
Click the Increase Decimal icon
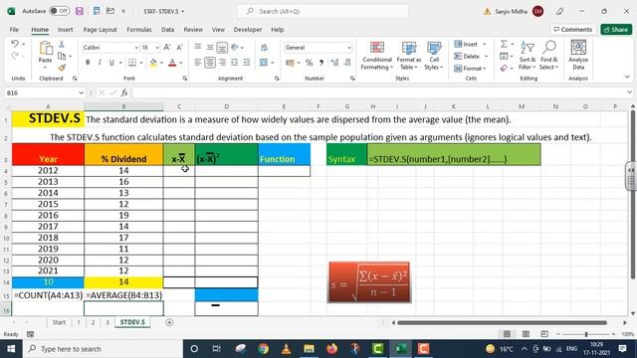click(x=334, y=63)
